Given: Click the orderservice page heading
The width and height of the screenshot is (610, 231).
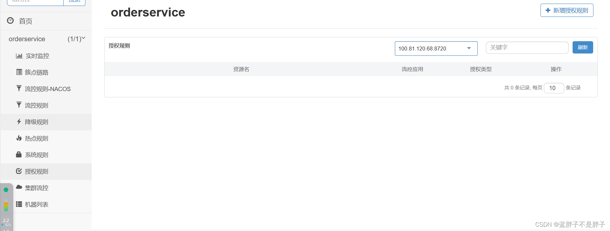Looking at the screenshot, I should coord(148,13).
